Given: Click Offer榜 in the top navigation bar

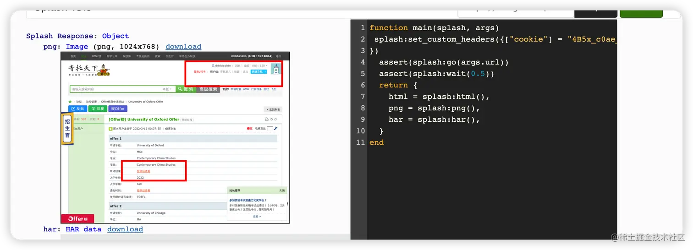Looking at the screenshot, I should pyautogui.click(x=97, y=56).
